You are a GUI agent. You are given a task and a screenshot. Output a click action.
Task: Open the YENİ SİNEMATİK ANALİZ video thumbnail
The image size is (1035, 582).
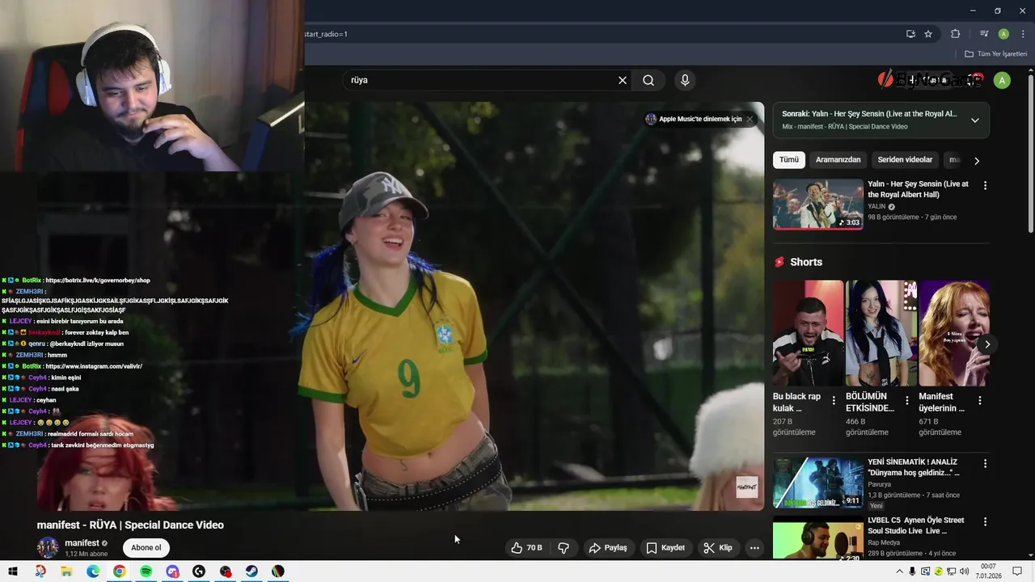[x=817, y=482]
